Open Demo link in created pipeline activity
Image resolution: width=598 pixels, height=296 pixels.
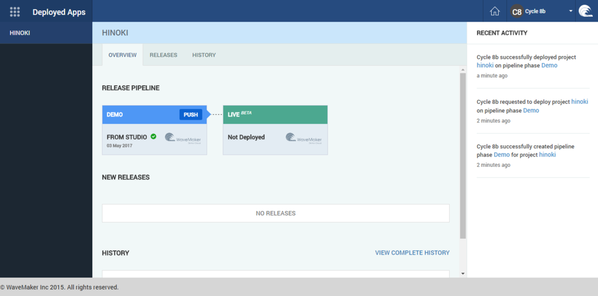point(502,155)
